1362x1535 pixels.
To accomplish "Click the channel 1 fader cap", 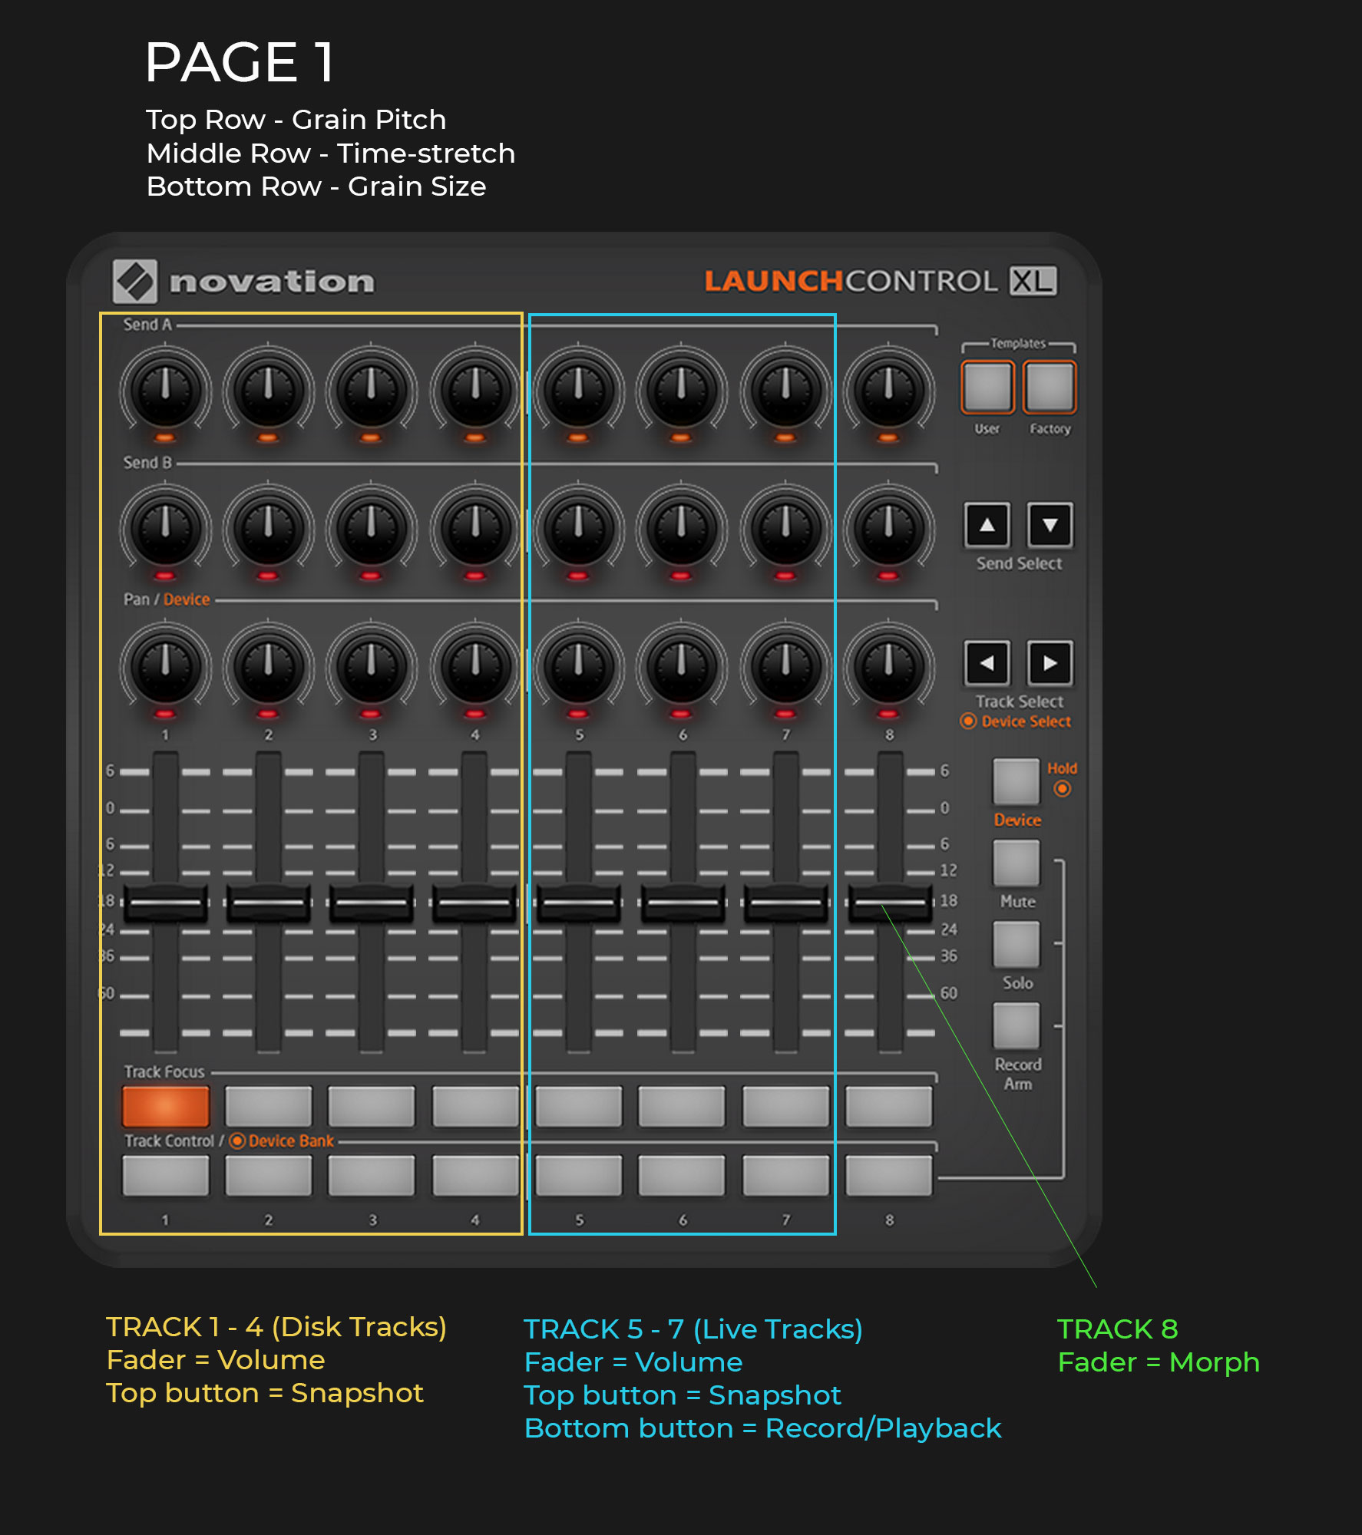I will [166, 903].
